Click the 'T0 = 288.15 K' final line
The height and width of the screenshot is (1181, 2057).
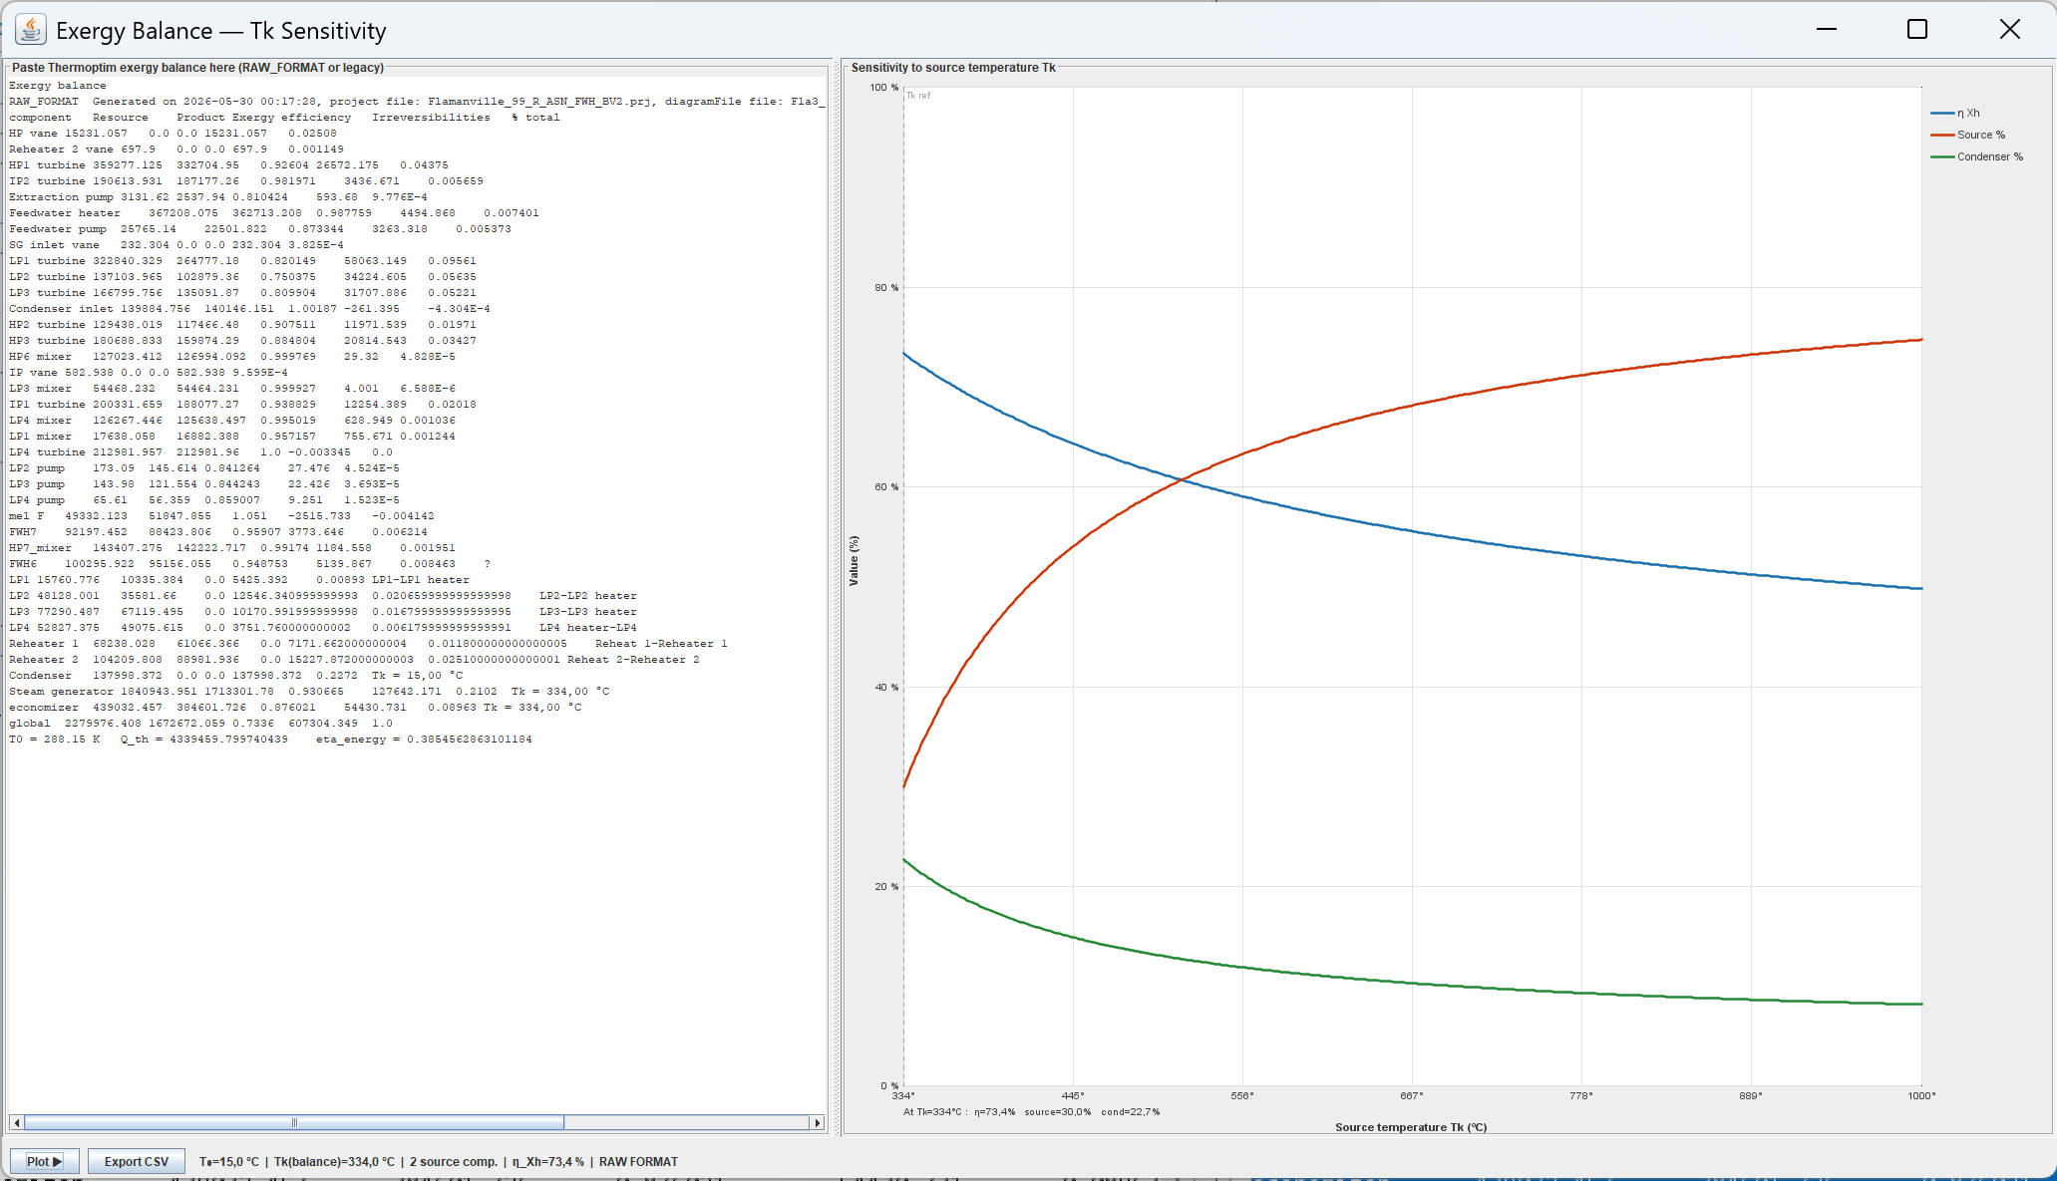click(x=270, y=739)
